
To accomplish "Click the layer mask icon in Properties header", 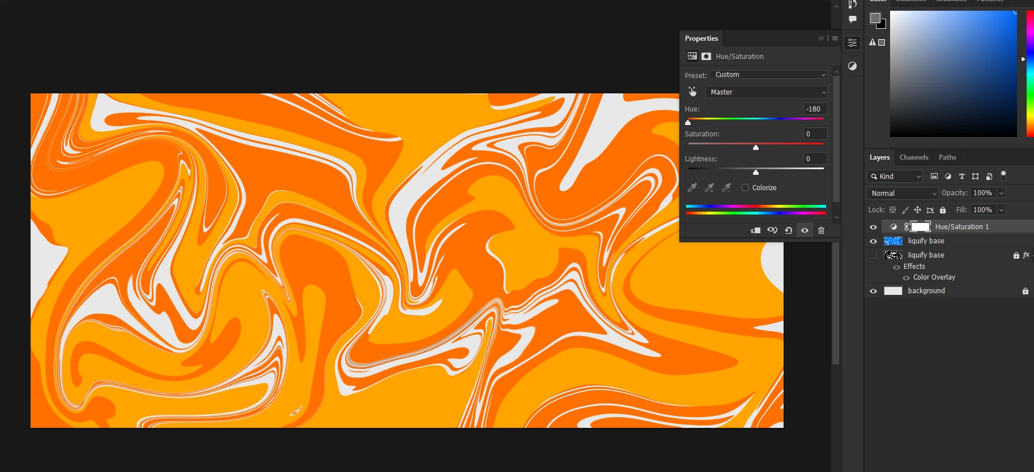I will click(707, 56).
